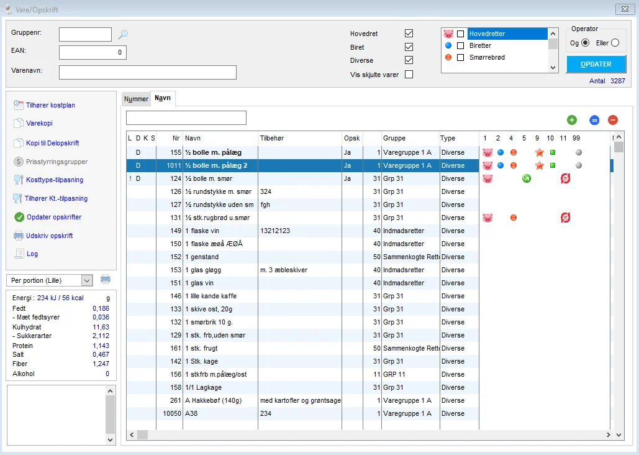Sort the list by the Gruppe column header
Viewport: 639px width, 455px height.
(x=395, y=138)
